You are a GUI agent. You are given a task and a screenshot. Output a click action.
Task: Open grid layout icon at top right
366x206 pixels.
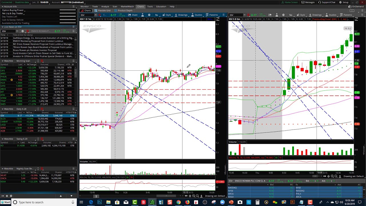coord(352,11)
